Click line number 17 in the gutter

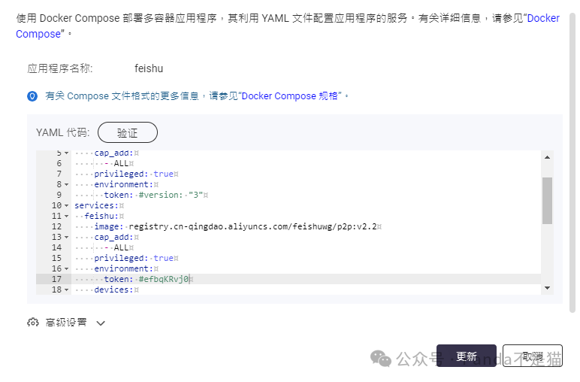coord(56,279)
